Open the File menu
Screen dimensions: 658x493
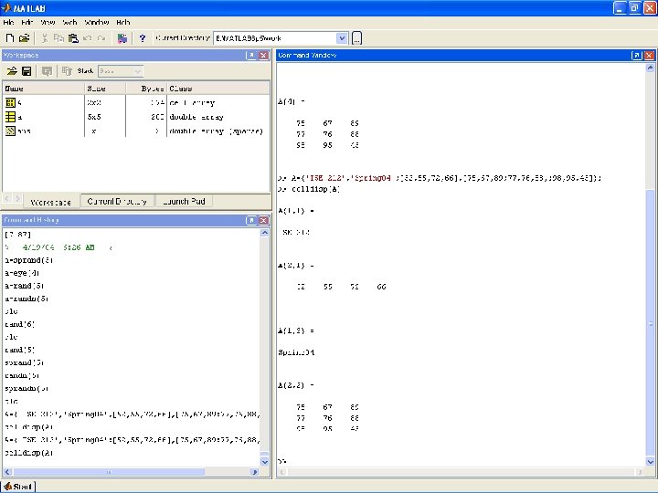coord(8,21)
